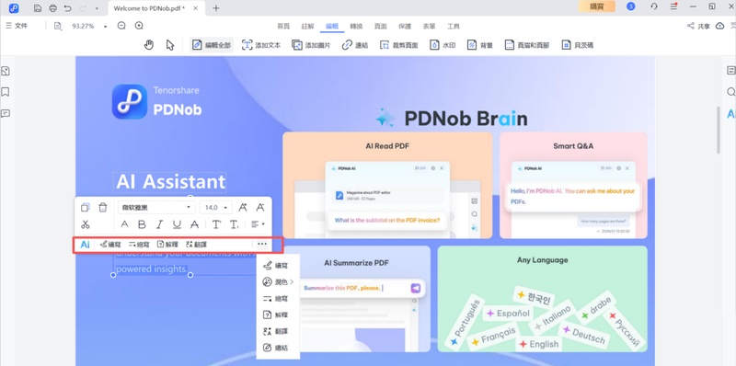The image size is (736, 366).
Task: Open the 文件 file menu
Action: [17, 26]
